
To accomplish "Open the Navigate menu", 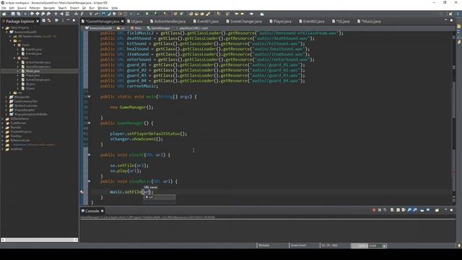I will [49, 8].
